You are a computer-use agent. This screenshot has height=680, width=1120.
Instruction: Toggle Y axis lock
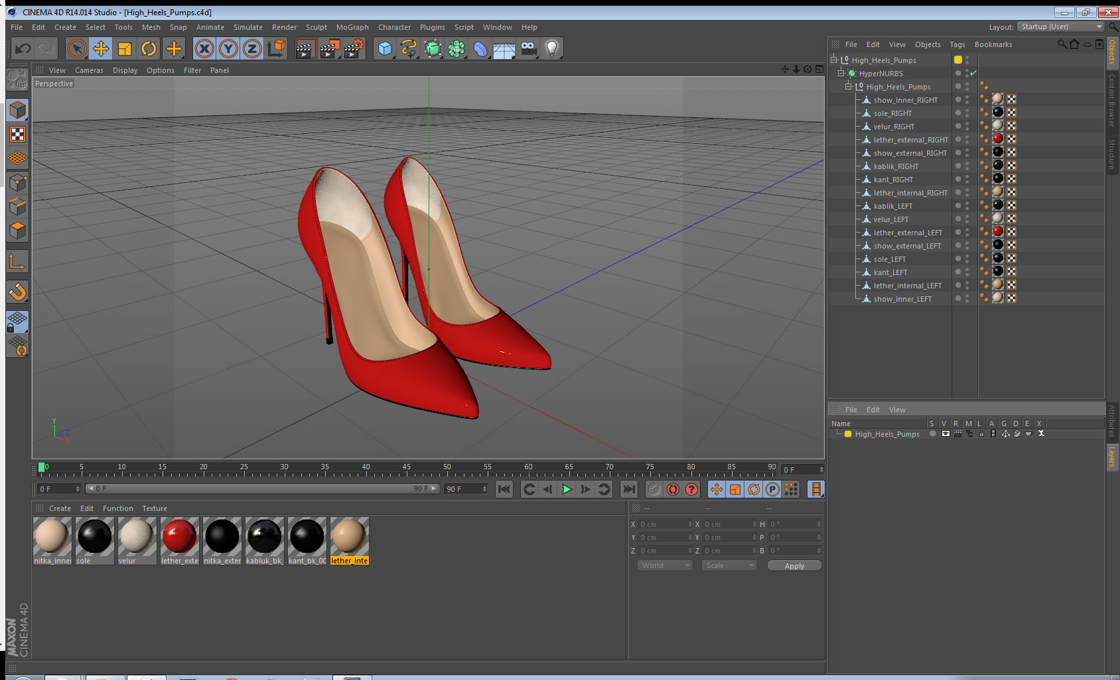pyautogui.click(x=228, y=48)
